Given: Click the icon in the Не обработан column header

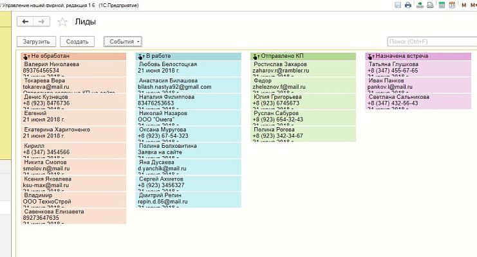Looking at the screenshot, I should point(26,57).
